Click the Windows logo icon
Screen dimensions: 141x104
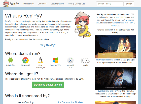pyautogui.click(x=55, y=60)
